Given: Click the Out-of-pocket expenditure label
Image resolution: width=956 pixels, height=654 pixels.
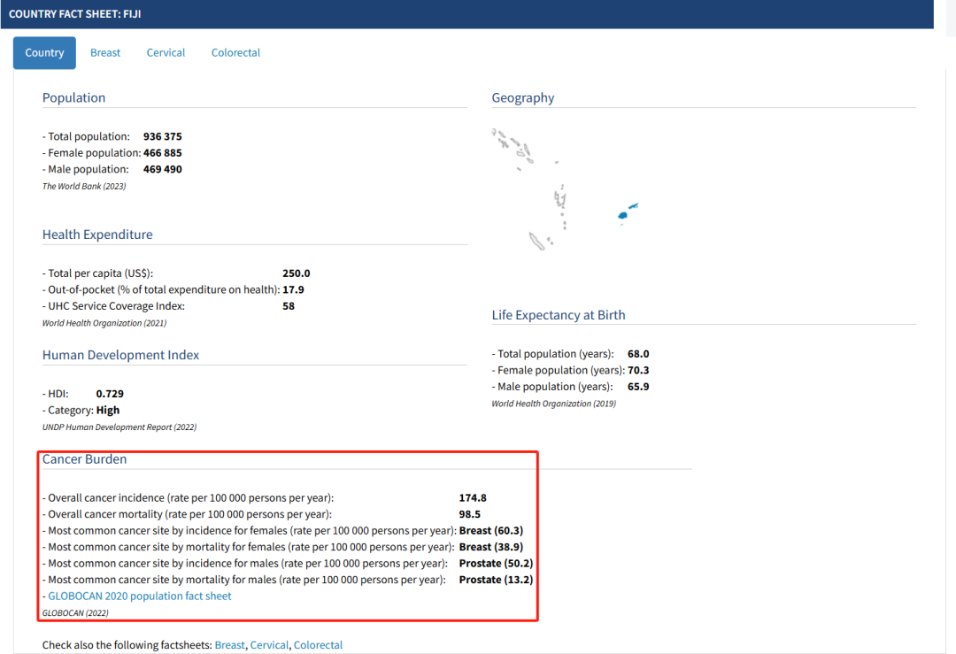Looking at the screenshot, I should [x=161, y=290].
